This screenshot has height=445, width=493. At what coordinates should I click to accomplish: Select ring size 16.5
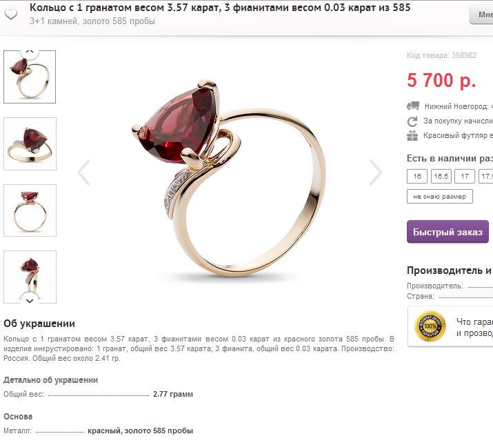coord(441,176)
